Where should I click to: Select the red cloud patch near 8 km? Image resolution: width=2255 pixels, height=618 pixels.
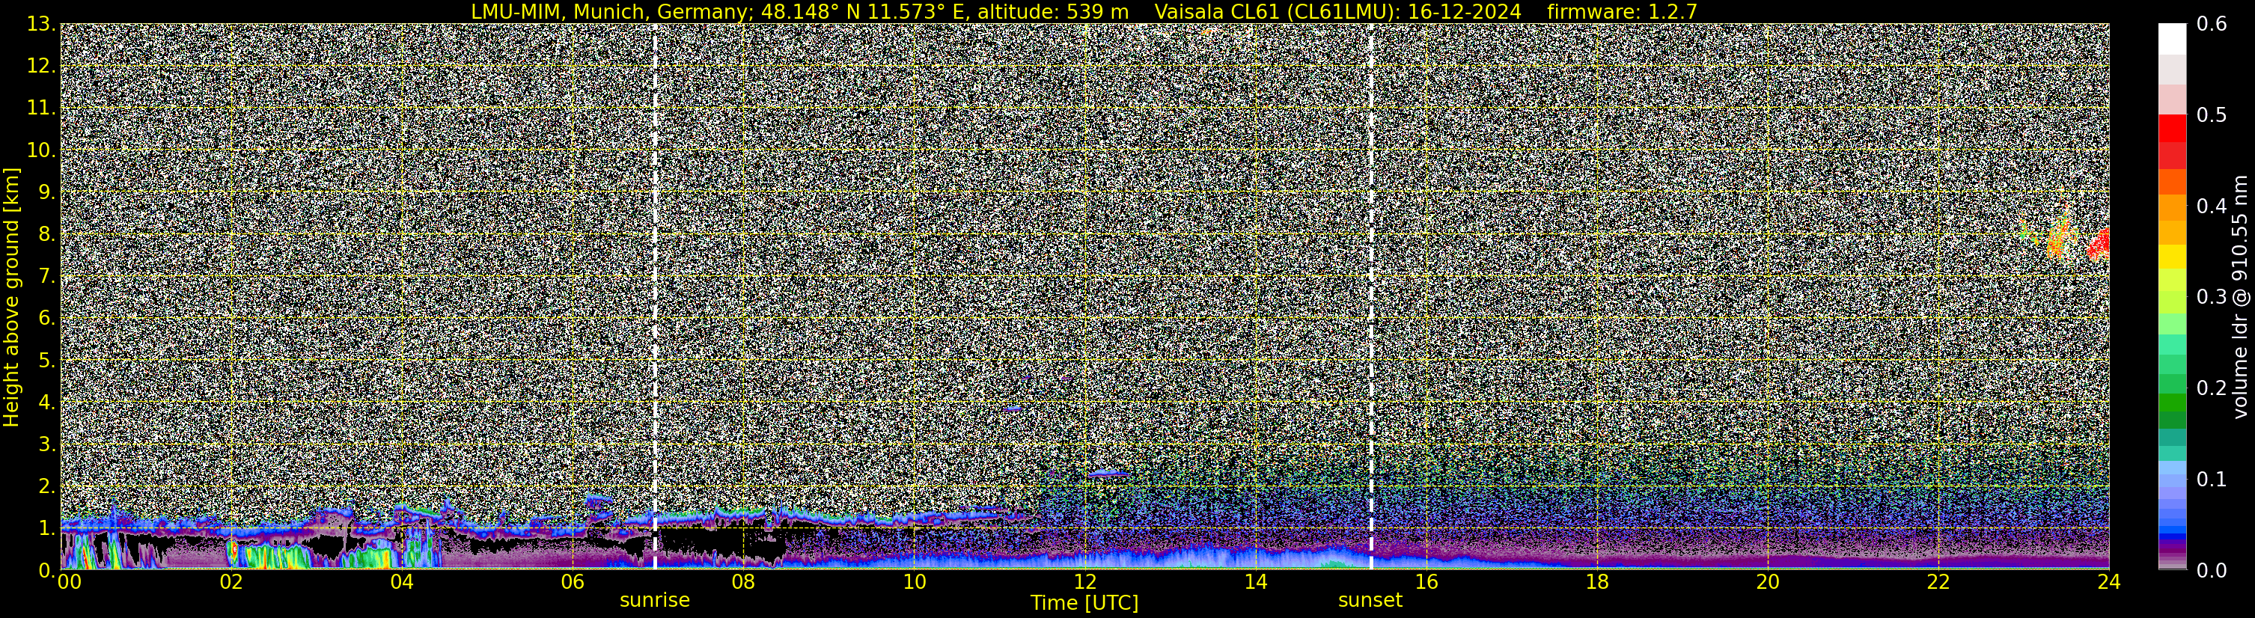[x=2097, y=244]
